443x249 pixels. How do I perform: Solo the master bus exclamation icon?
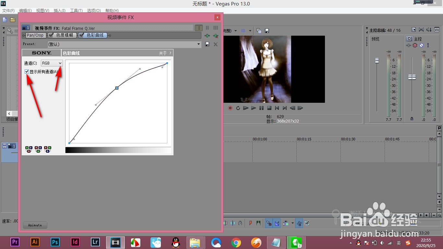(428, 45)
